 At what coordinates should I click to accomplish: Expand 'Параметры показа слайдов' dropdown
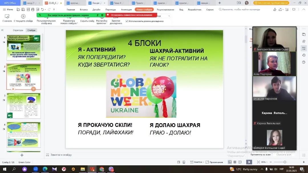[69, 22]
